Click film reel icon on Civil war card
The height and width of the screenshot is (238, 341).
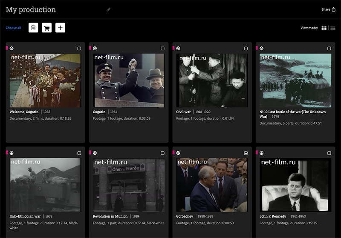178,48
